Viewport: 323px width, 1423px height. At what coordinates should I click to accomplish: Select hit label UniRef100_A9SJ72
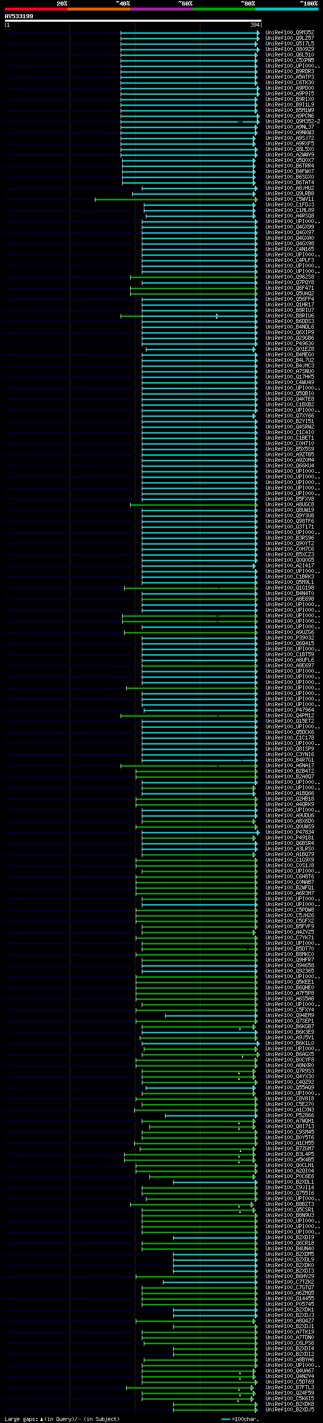tap(290, 138)
